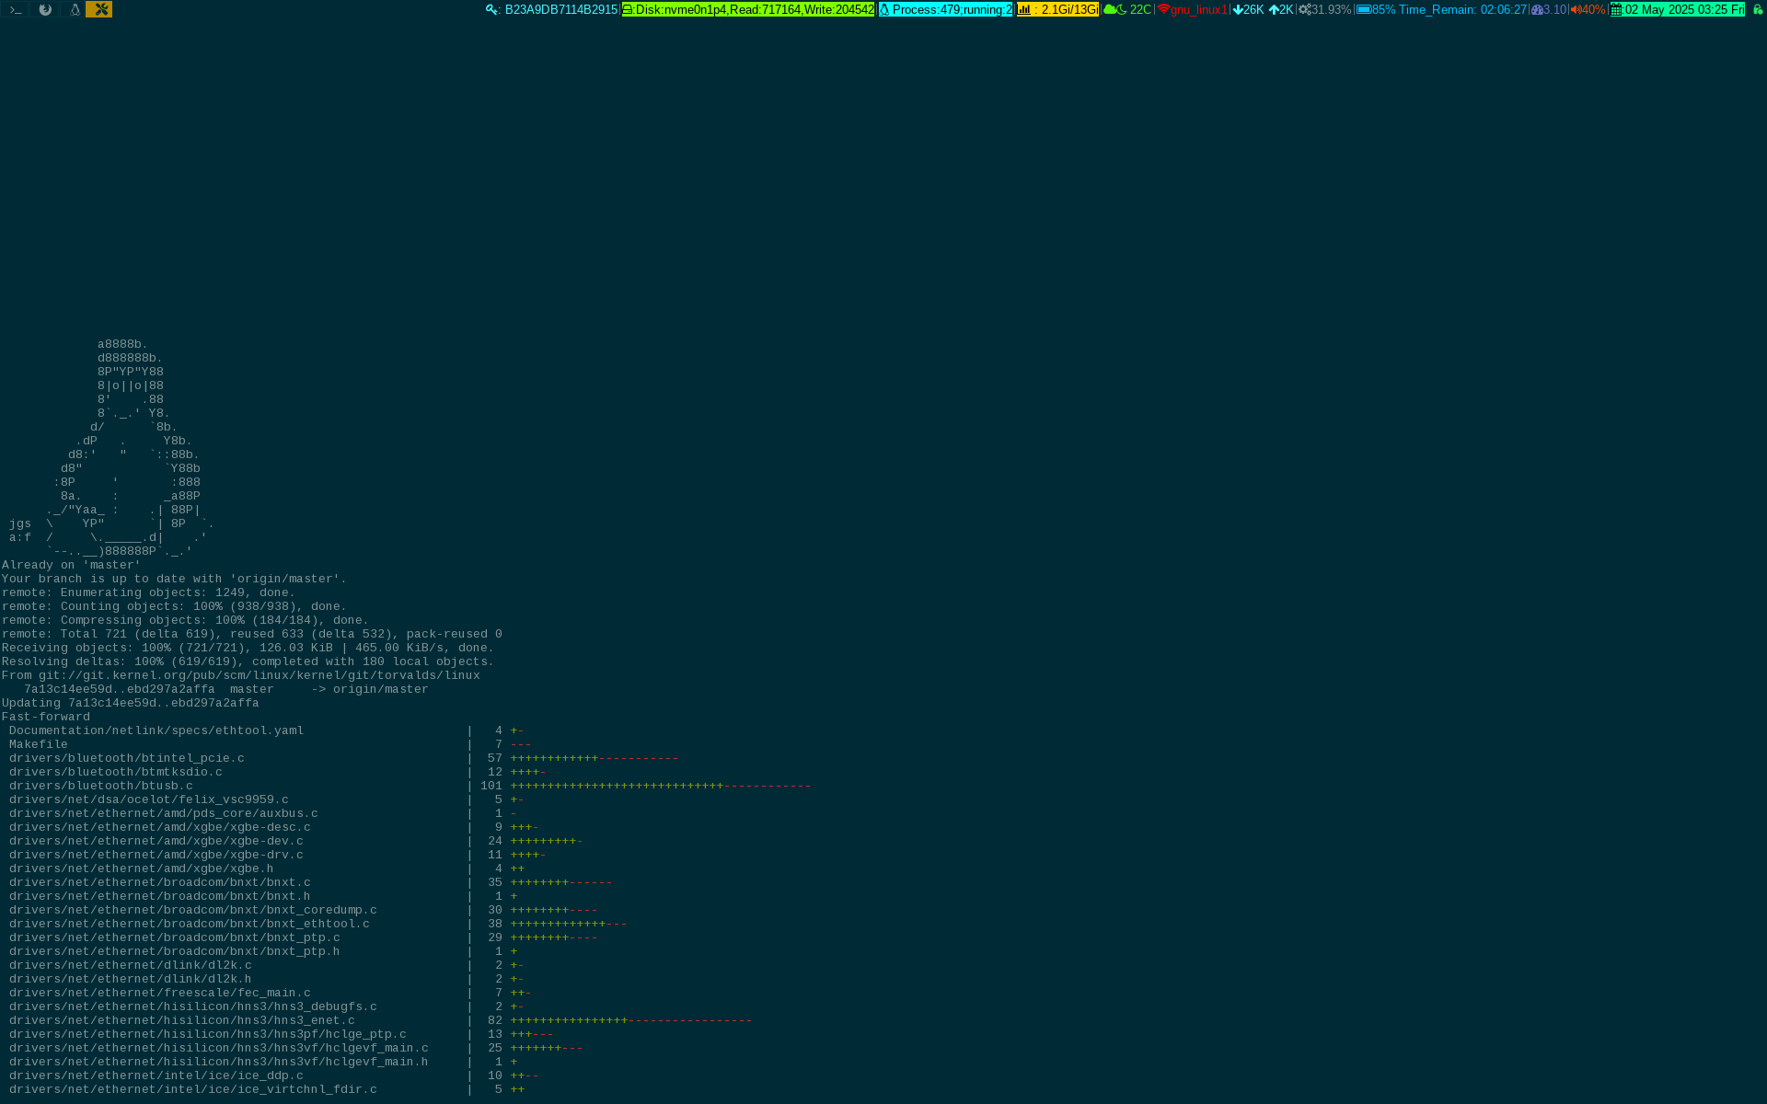The width and height of the screenshot is (1767, 1104).
Task: Click Documentation/netlink/specs/ethtool.yaml file path
Action: (x=156, y=730)
